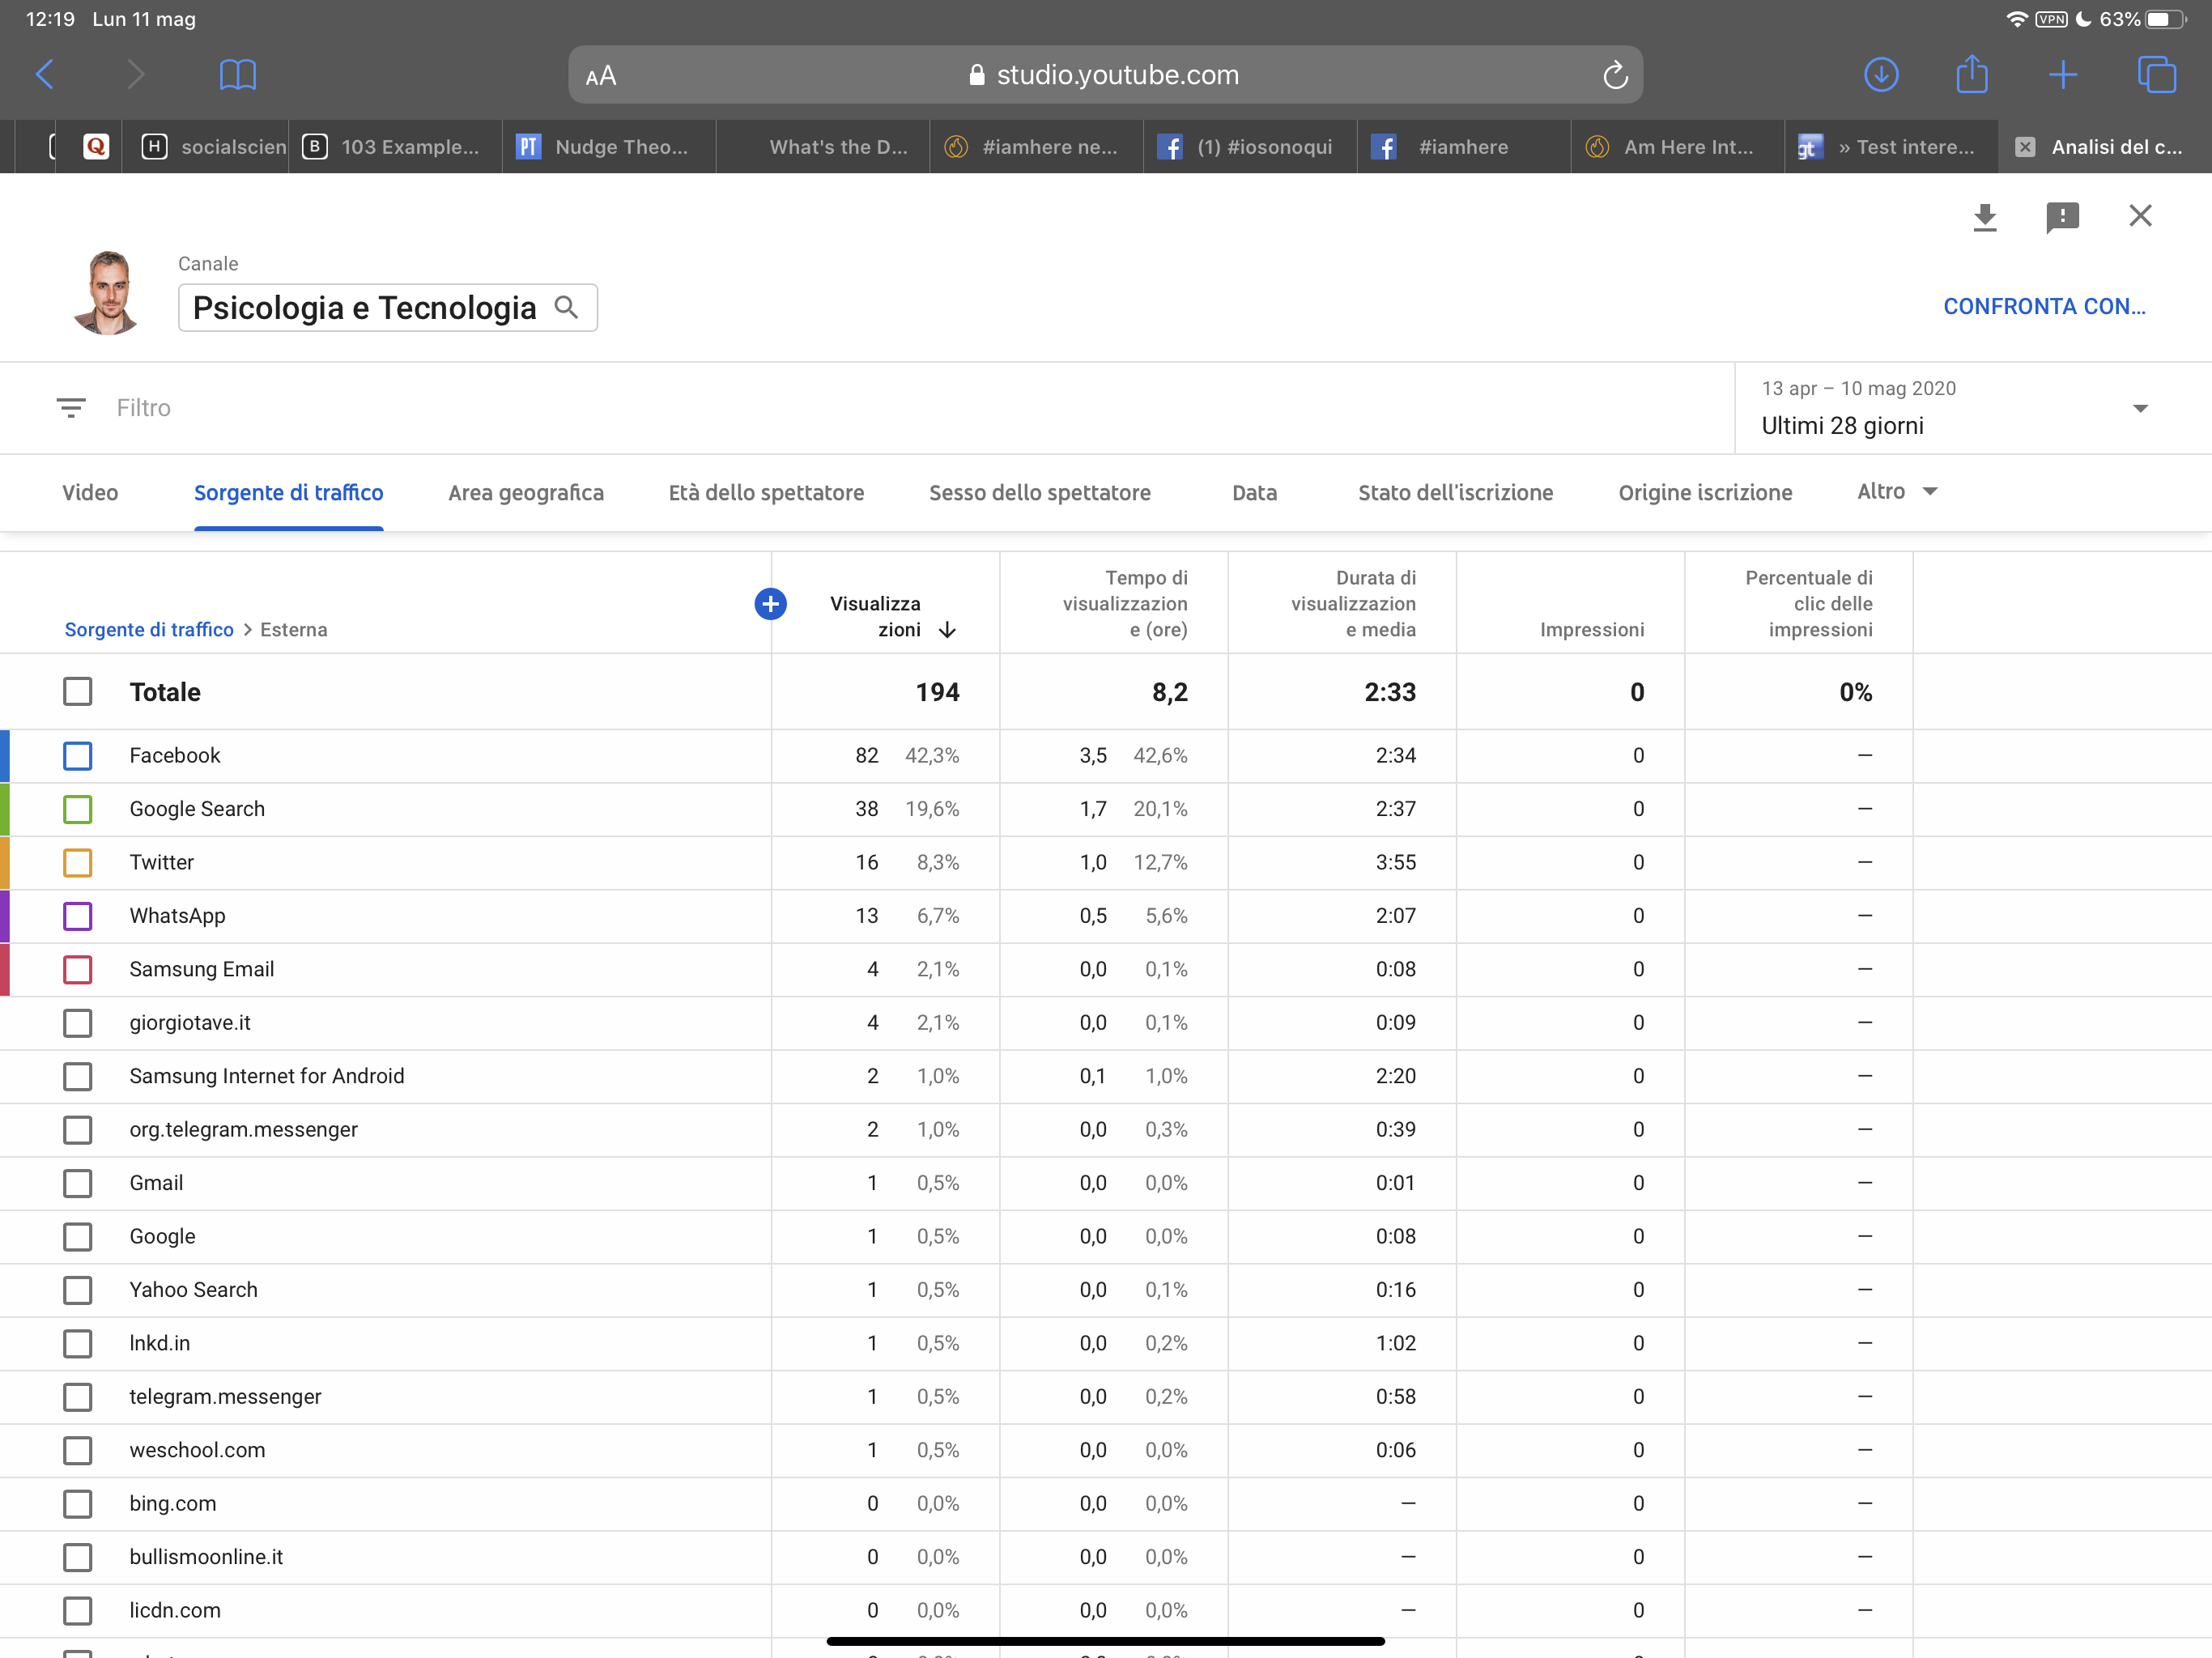Screen dimensions: 2212x1658
Task: Check the Yahoo Search row checkbox
Action: point(77,1290)
